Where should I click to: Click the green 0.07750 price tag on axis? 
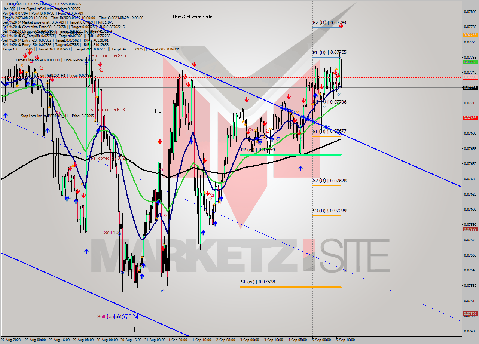pyautogui.click(x=470, y=62)
